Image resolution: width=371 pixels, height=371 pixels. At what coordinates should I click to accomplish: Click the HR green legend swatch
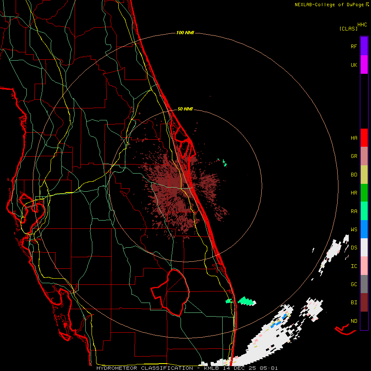[364, 193]
